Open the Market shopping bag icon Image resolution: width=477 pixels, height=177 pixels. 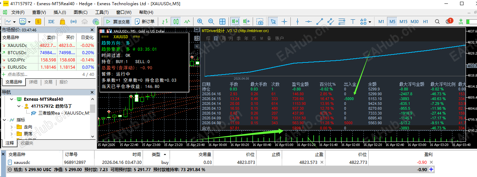pos(62,21)
